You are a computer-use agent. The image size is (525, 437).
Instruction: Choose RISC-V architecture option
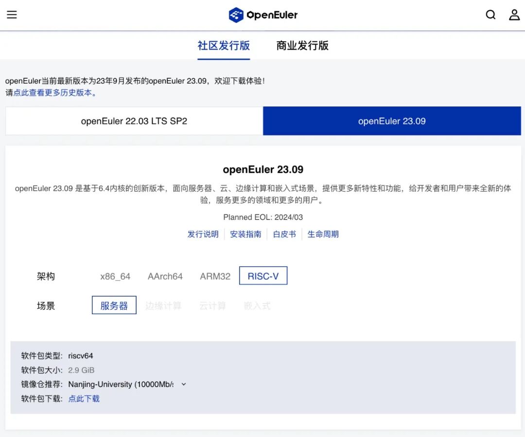tap(263, 276)
